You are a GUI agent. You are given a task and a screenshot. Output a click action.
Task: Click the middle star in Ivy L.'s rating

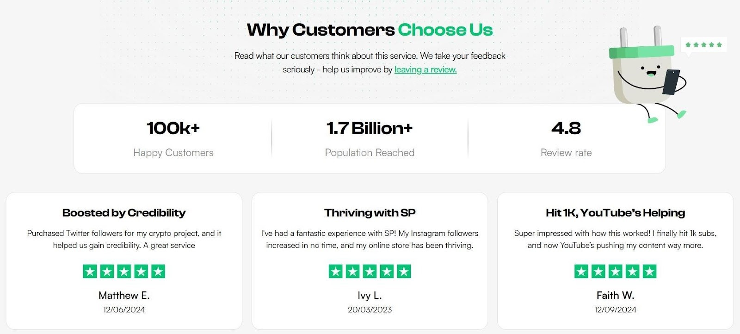370,272
